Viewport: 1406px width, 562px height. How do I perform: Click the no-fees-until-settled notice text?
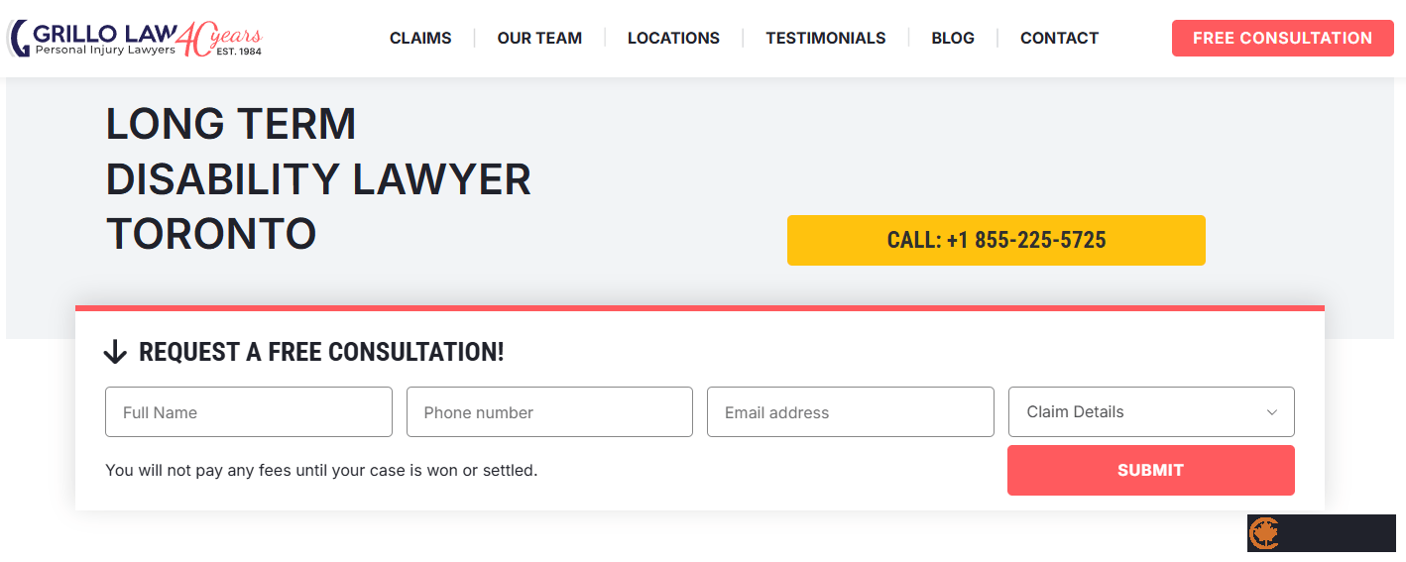coord(321,470)
